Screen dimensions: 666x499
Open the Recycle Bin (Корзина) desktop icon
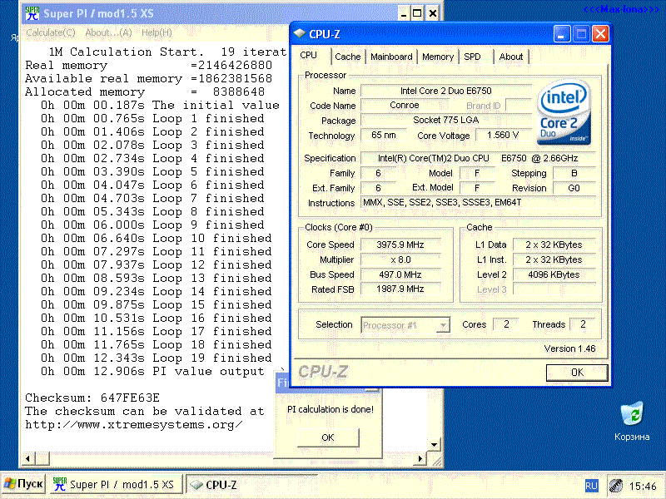pyautogui.click(x=632, y=421)
